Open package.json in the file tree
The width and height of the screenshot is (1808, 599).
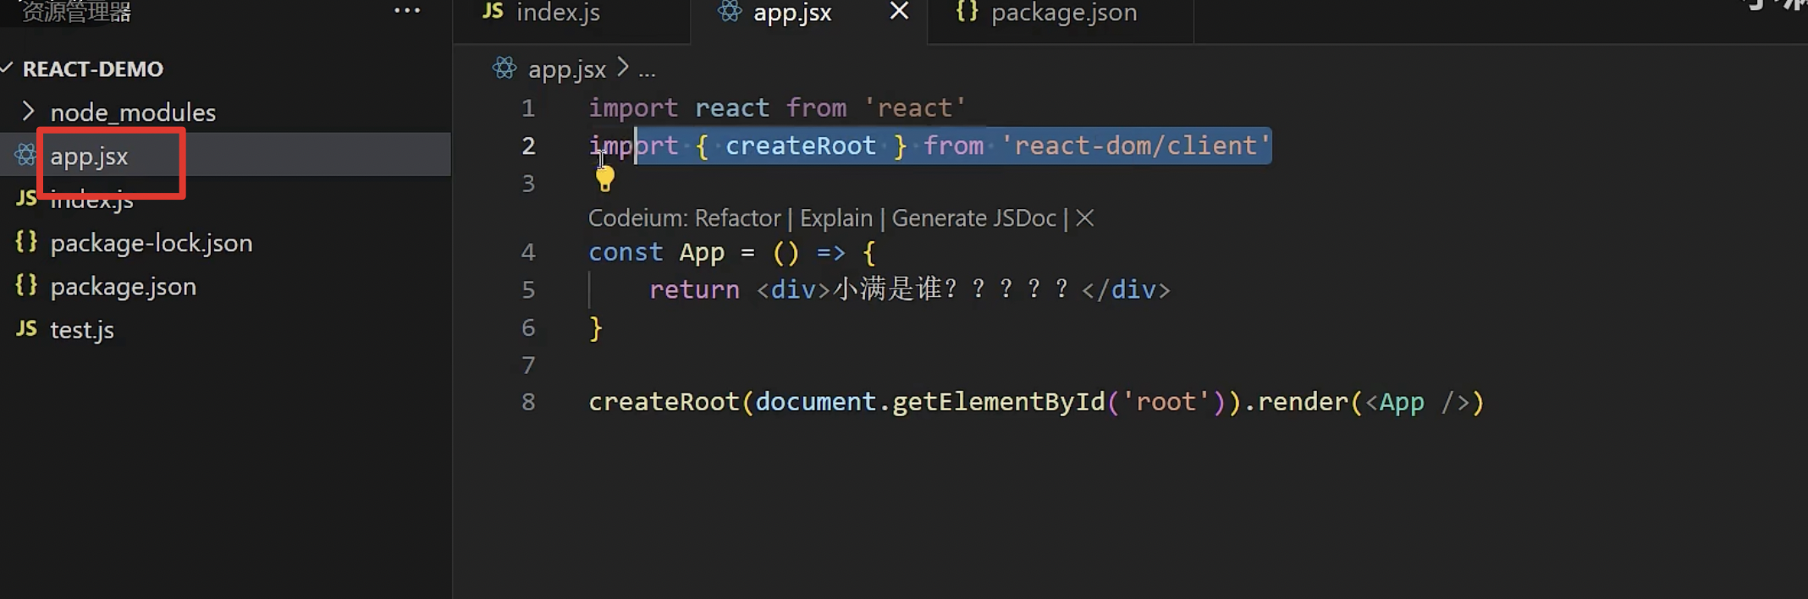pyautogui.click(x=124, y=287)
